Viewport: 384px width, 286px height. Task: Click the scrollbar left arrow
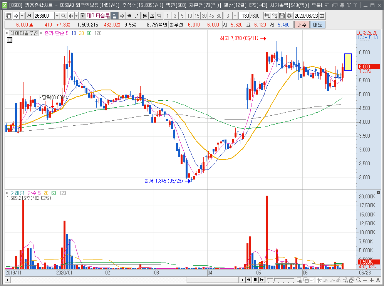[8, 280]
